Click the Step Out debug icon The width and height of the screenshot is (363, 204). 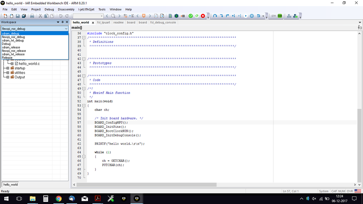tap(227, 16)
